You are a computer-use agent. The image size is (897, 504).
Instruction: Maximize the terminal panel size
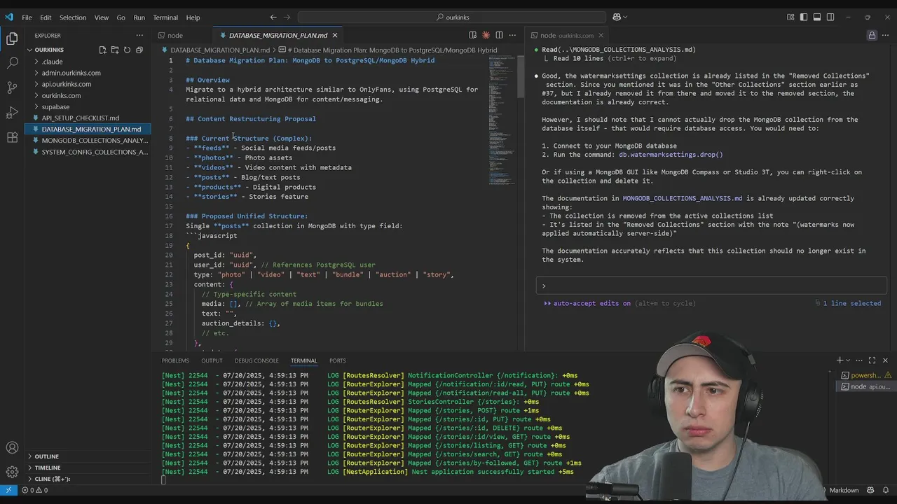[872, 360]
